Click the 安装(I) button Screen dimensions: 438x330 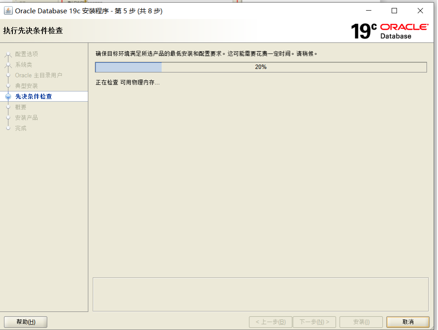coord(362,322)
